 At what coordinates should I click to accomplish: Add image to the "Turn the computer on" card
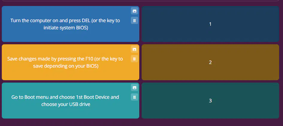(x=134, y=11)
